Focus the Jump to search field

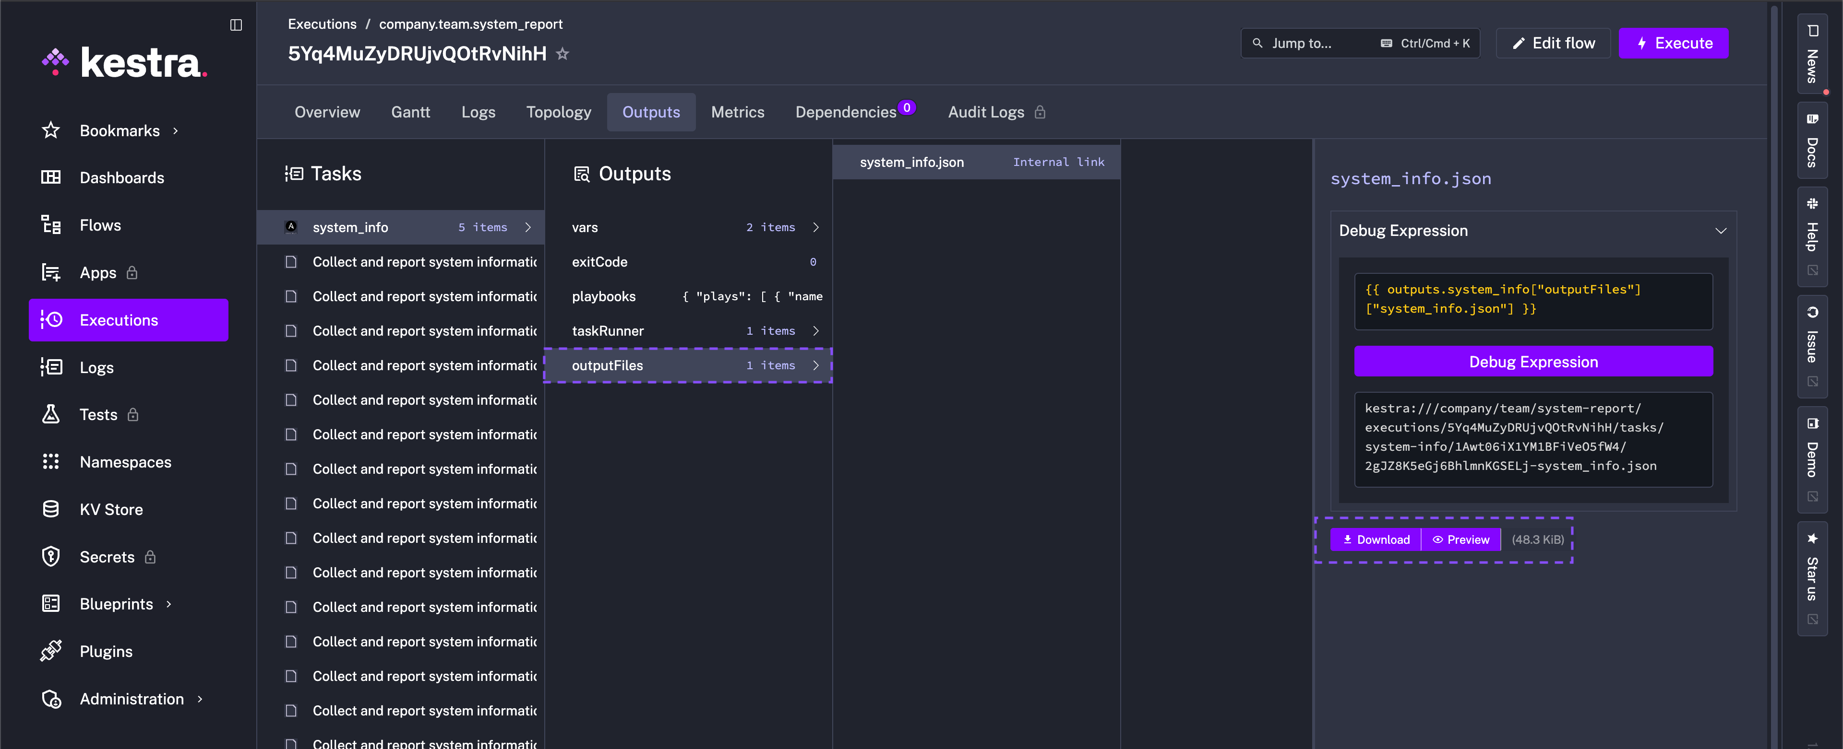[x=1360, y=43]
